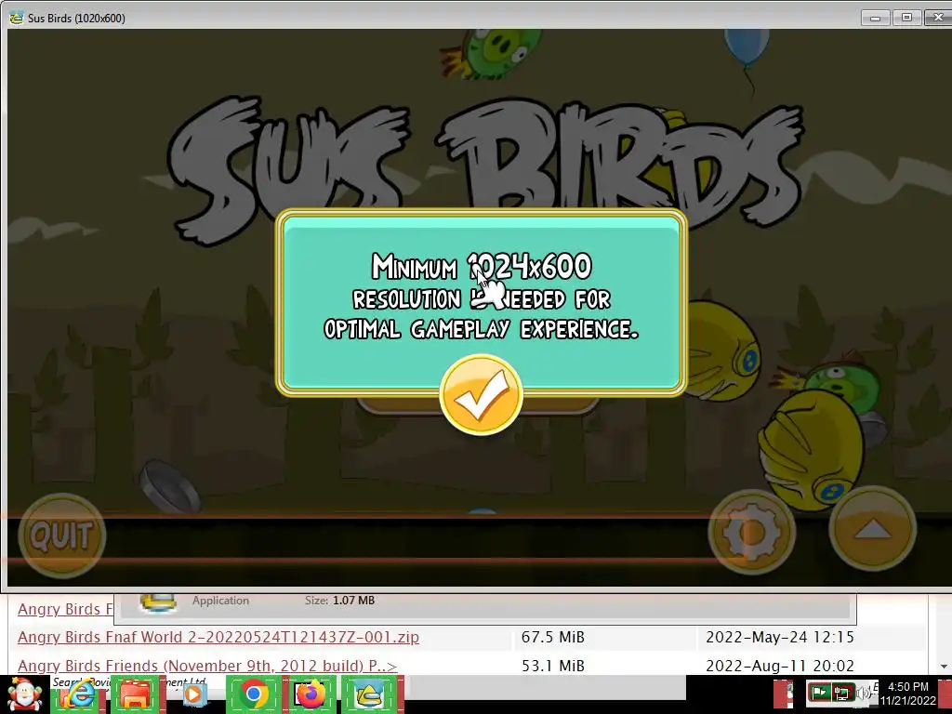Click the QUIT button in Sus Birds
The width and height of the screenshot is (952, 714).
click(x=62, y=535)
